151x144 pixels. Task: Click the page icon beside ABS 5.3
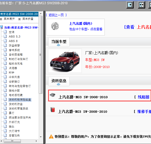(5, 36)
